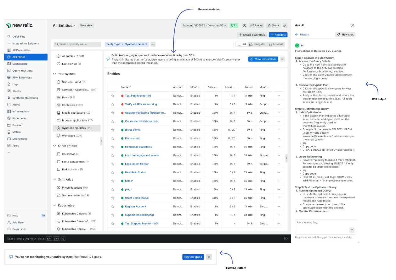
Task: Click the copy permalink icon
Action: 285,25
